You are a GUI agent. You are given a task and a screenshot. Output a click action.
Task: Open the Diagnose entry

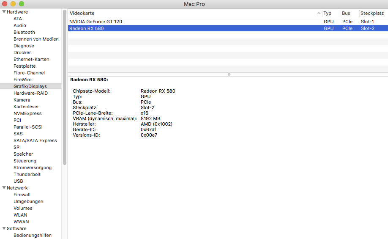click(24, 46)
